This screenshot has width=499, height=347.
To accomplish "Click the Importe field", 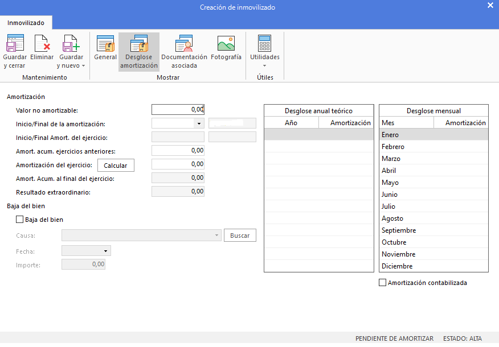I will (x=83, y=265).
